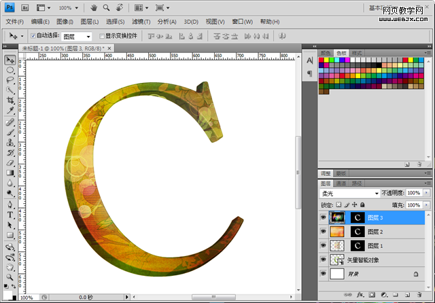Enable Show Transform Controls checkbox
The width and height of the screenshot is (435, 303).
coord(102,36)
